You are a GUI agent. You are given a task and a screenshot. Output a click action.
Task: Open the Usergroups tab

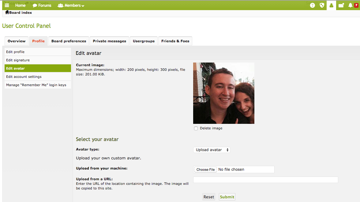144,41
